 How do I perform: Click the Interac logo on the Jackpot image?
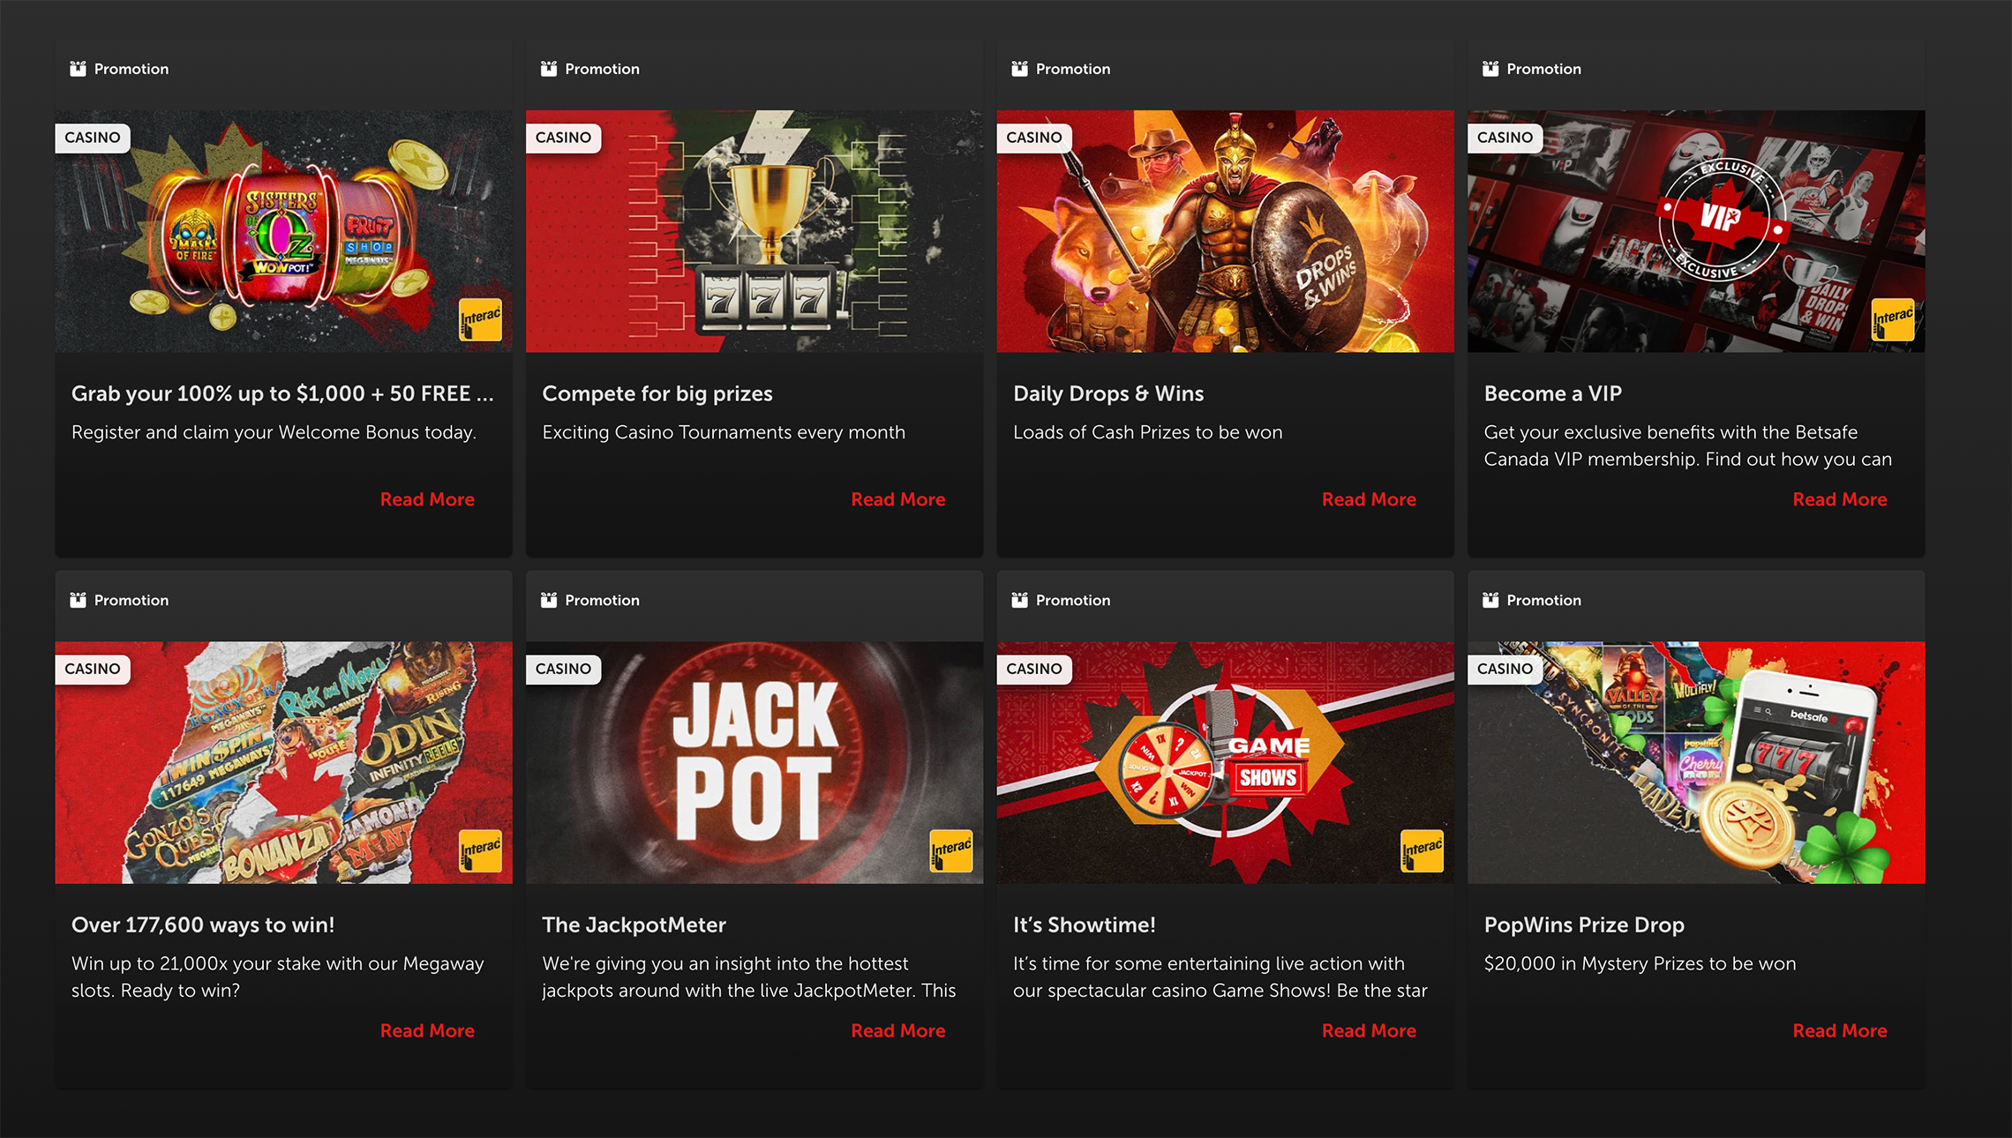click(x=951, y=851)
